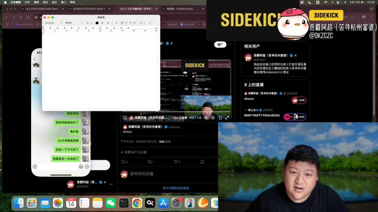
Task: Click the browser back arrow
Action: pos(7,17)
